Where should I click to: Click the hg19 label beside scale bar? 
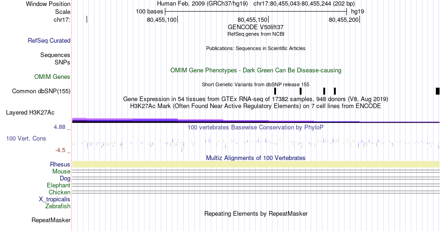358,12
